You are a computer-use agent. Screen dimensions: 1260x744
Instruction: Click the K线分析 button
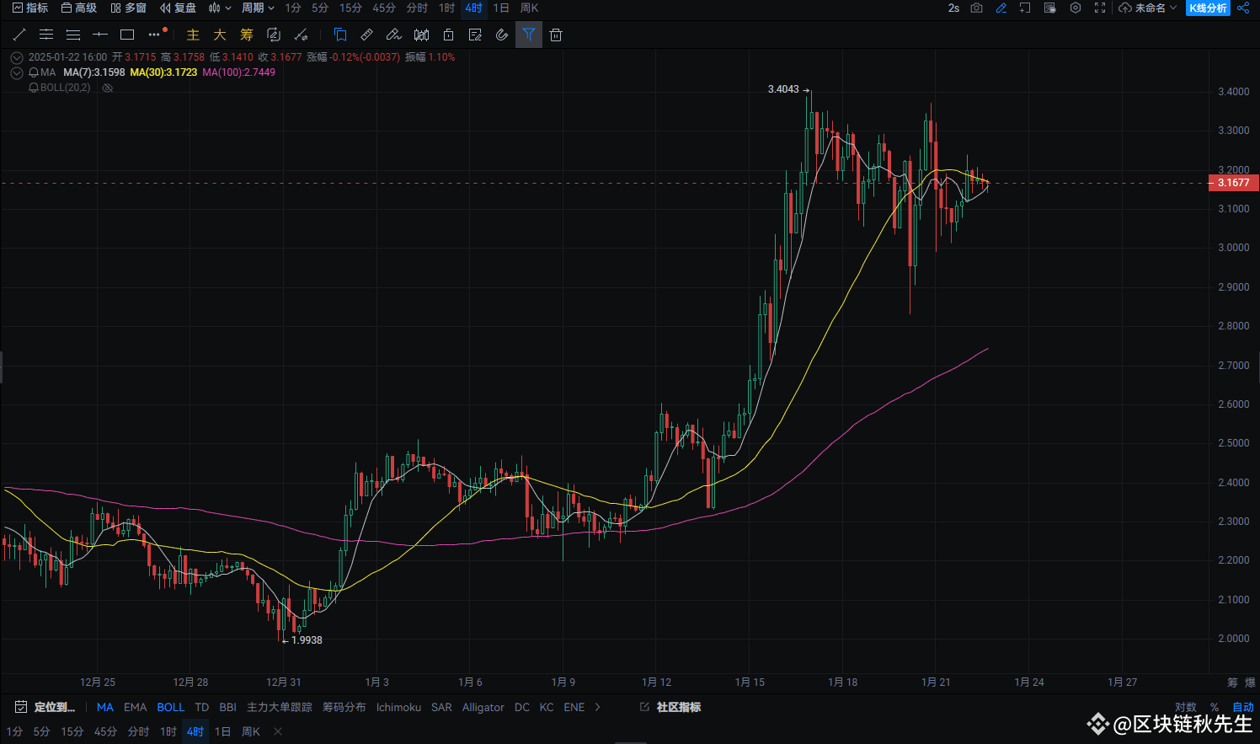1208,8
